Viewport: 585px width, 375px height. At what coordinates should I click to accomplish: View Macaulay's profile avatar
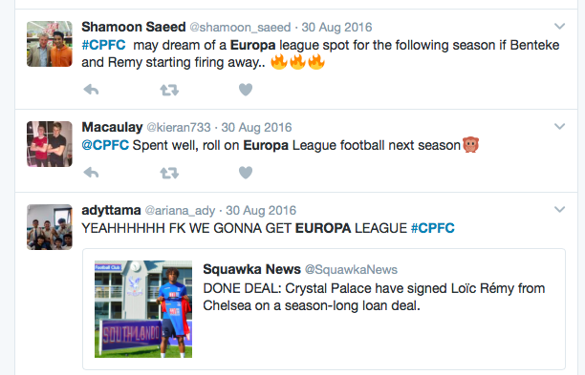pos(50,144)
